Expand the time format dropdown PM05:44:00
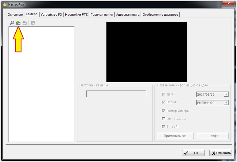The height and width of the screenshot is (162, 237). pos(226,103)
